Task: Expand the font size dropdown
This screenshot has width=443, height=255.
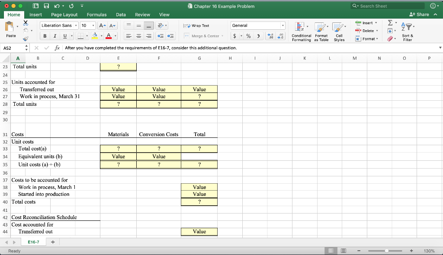Action: (x=92, y=25)
